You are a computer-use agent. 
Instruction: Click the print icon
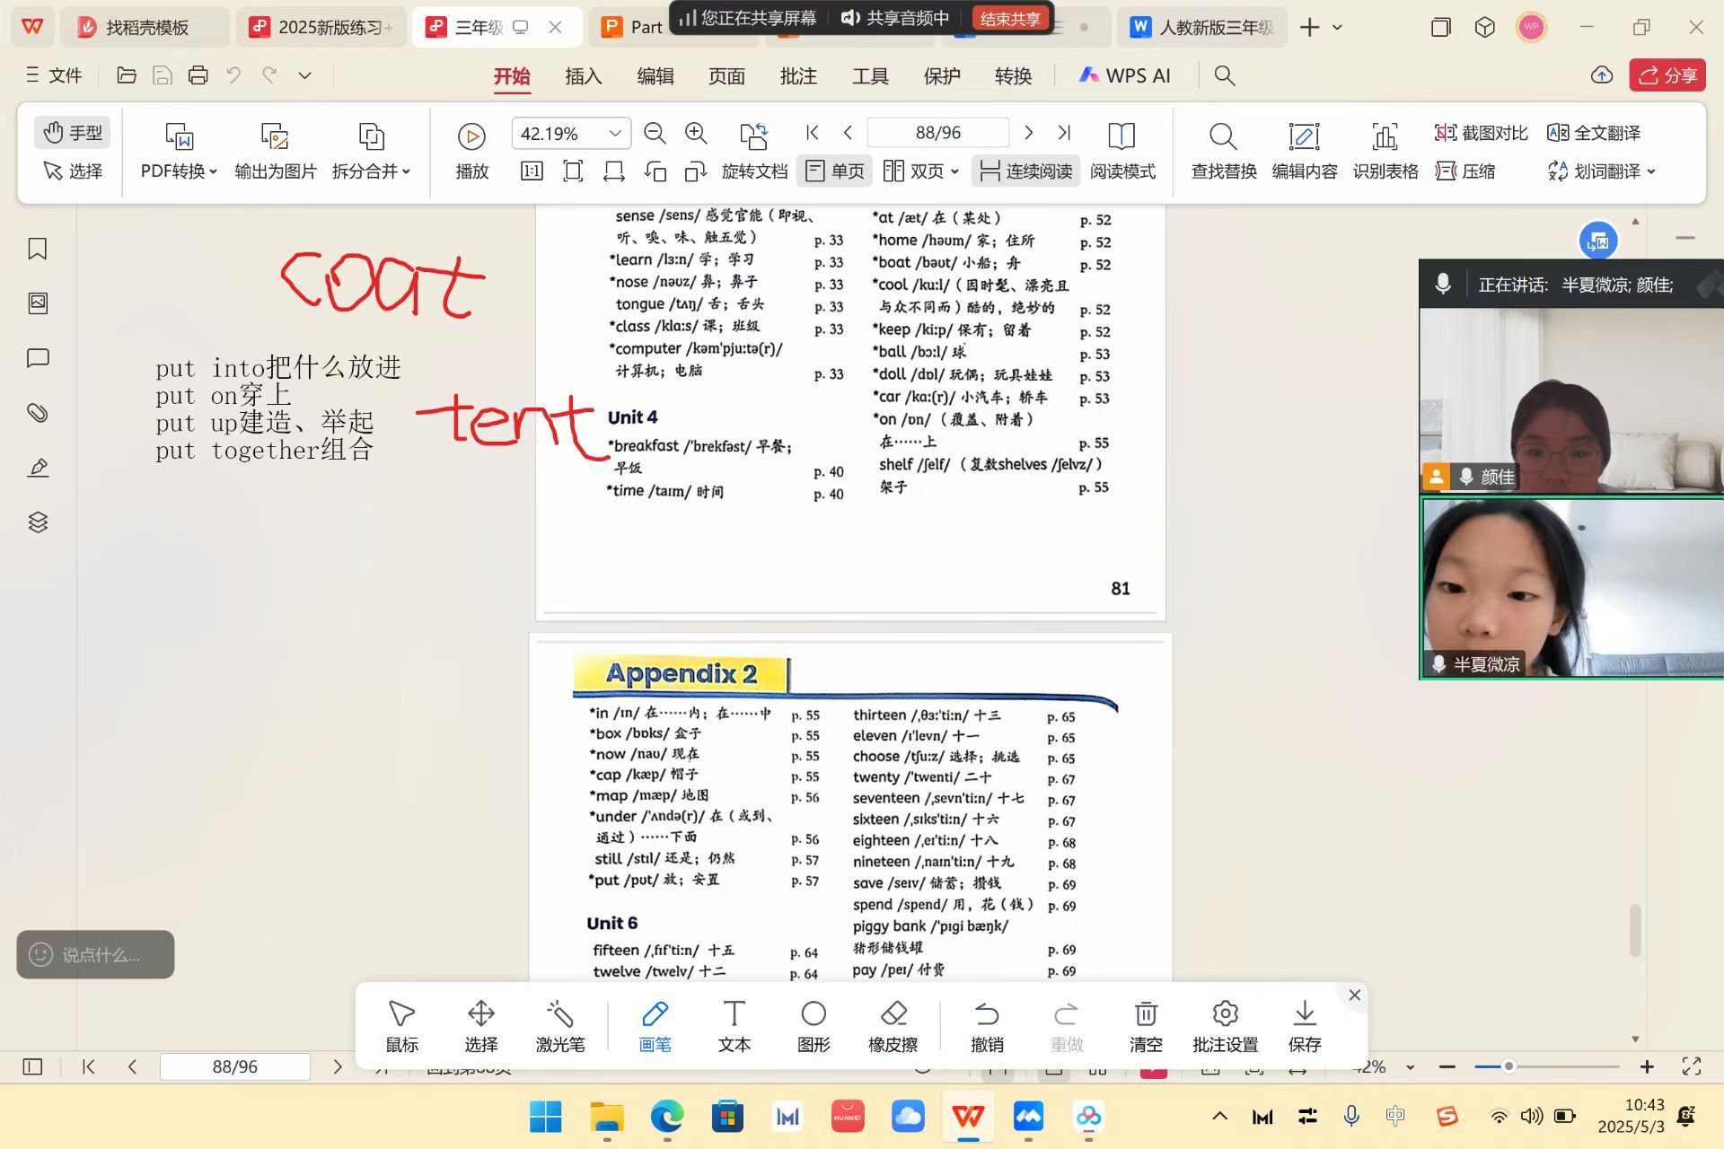point(198,75)
